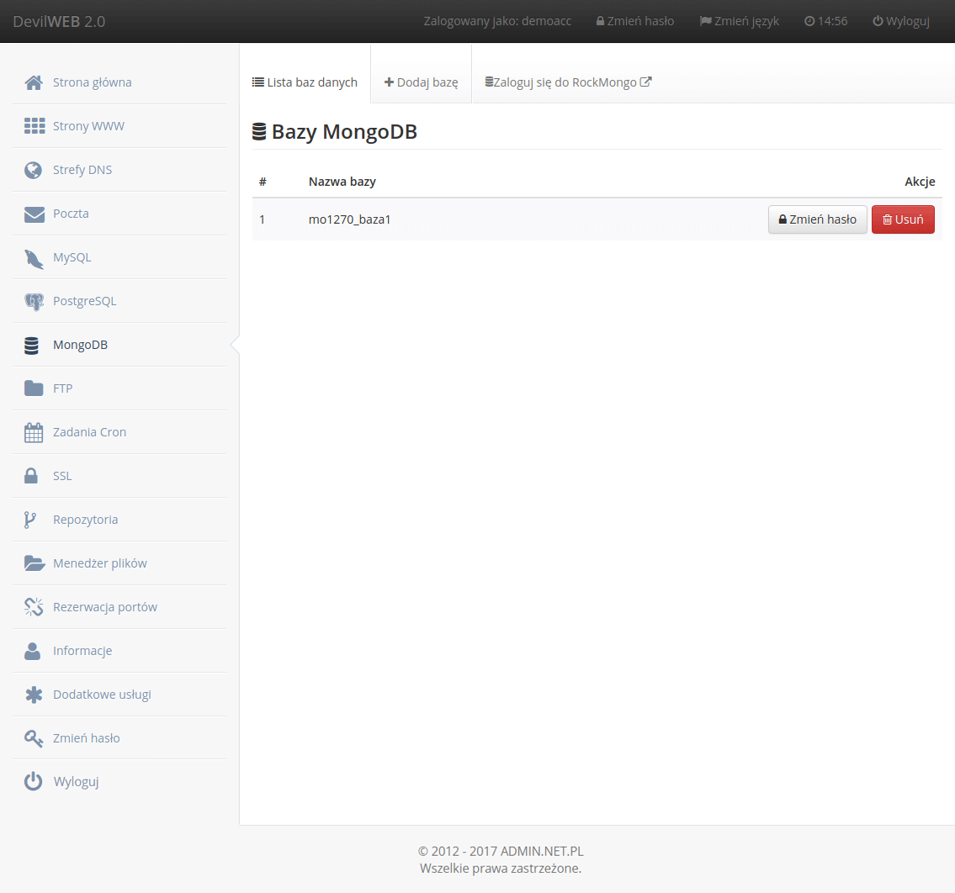Click the Dodatkowe usługi asterisk icon
This screenshot has width=955, height=893.
(34, 694)
